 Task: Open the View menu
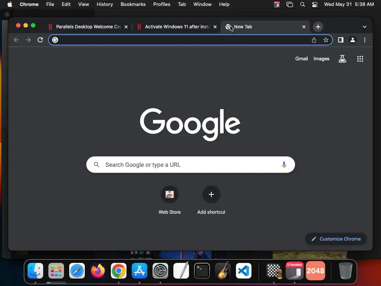tap(83, 4)
